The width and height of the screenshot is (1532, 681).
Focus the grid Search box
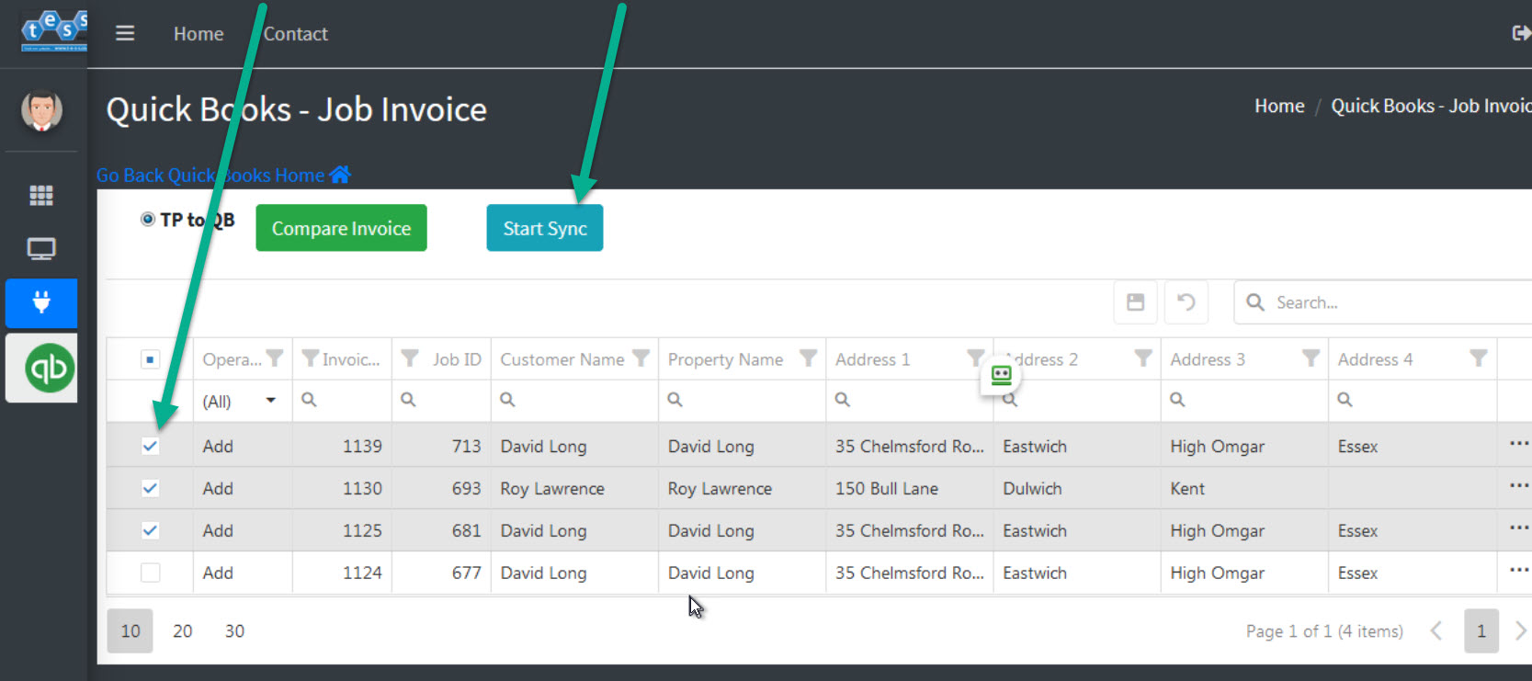click(x=1383, y=302)
